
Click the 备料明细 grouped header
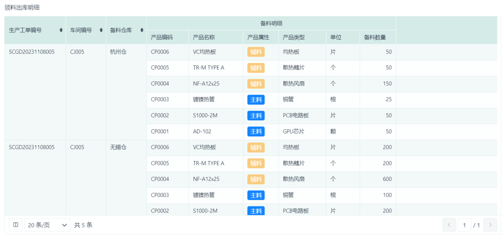271,23
